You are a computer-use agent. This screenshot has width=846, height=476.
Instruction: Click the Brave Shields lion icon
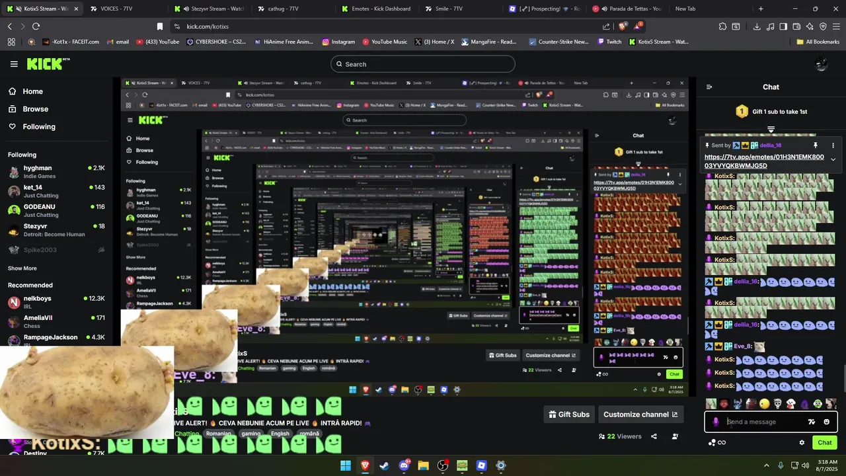[622, 26]
